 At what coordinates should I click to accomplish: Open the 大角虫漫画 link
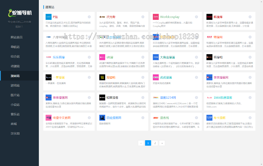pos(167,57)
